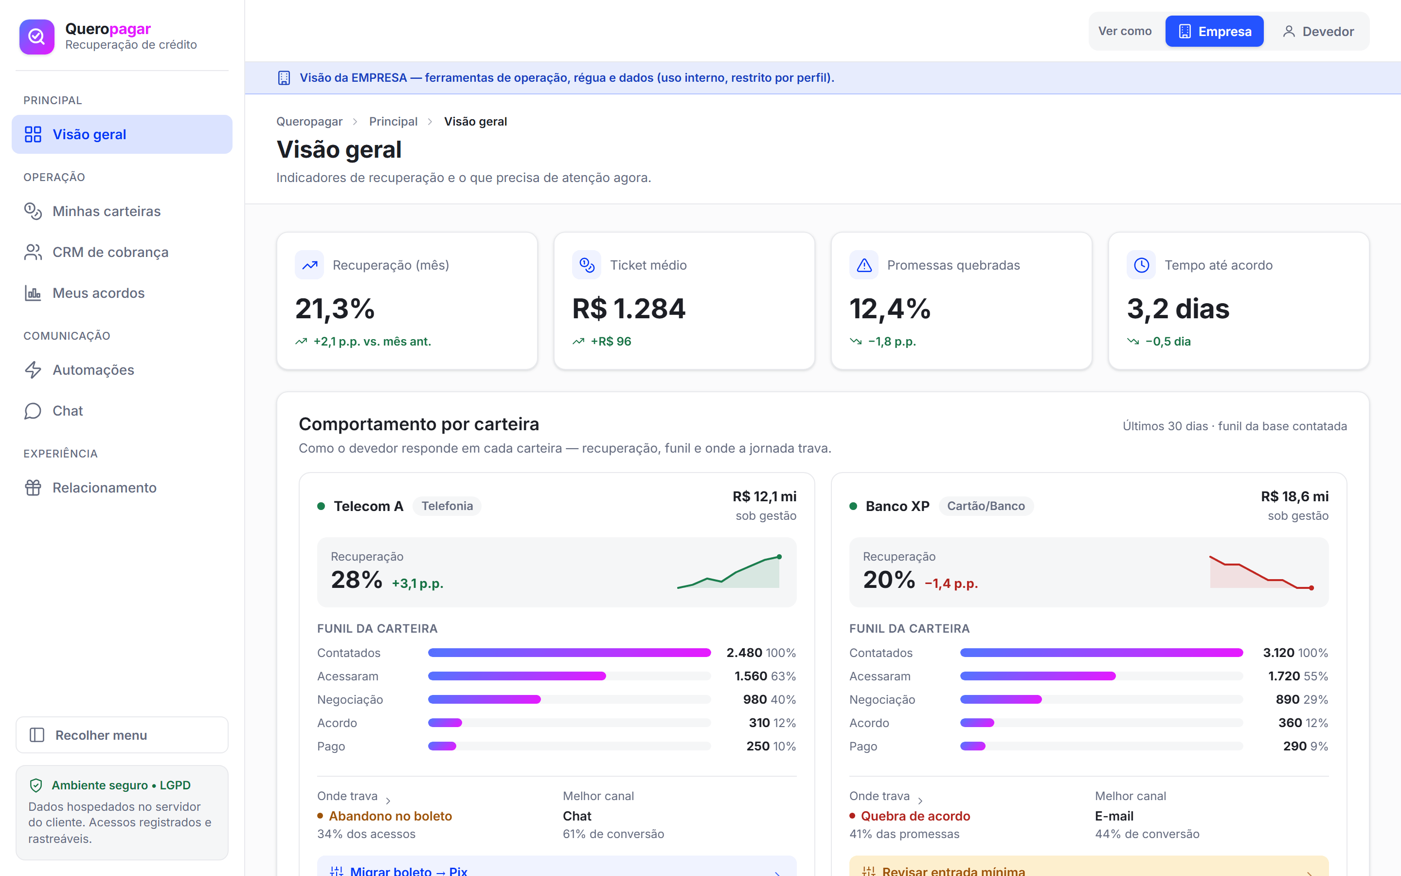Open the Migrar boleto → Pix action
This screenshot has width=1401, height=876.
click(x=557, y=867)
